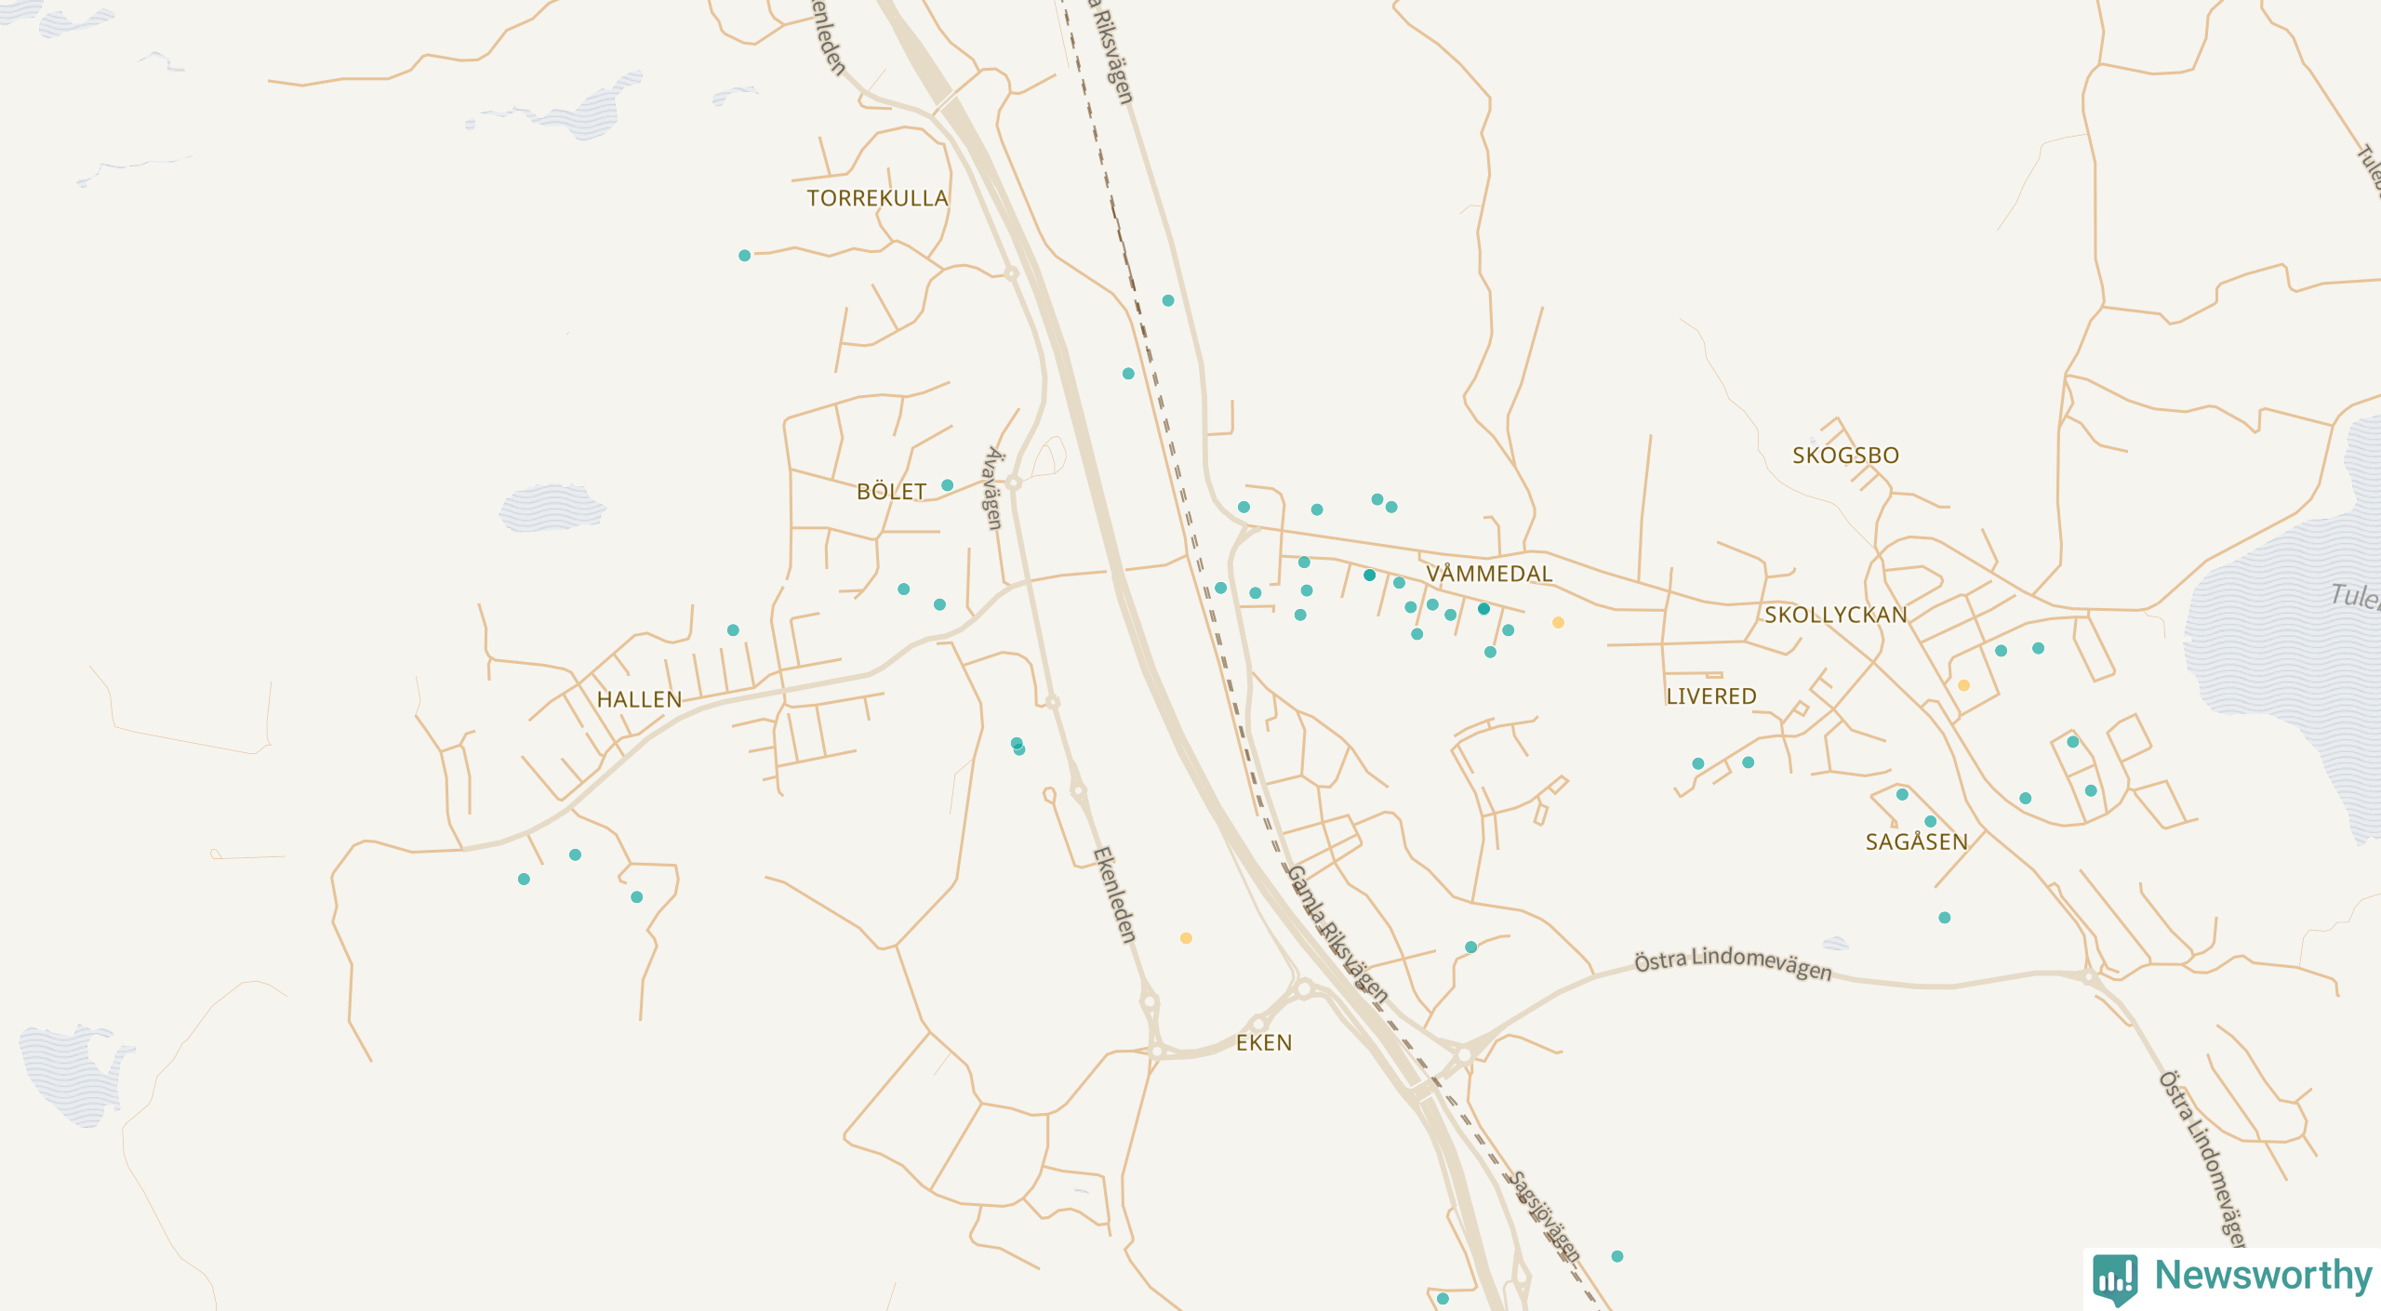Click the TORREKULLA place label
Image resolution: width=2381 pixels, height=1311 pixels.
(x=877, y=198)
